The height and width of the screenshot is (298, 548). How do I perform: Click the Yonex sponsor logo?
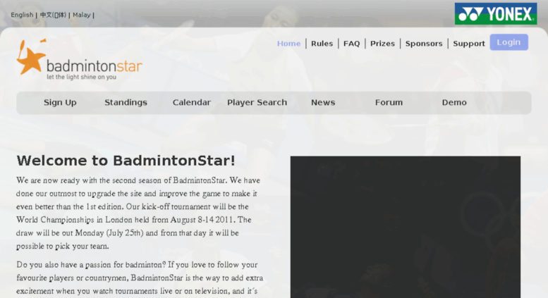click(496, 14)
